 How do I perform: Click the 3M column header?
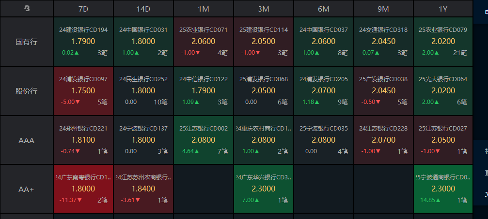click(x=263, y=9)
